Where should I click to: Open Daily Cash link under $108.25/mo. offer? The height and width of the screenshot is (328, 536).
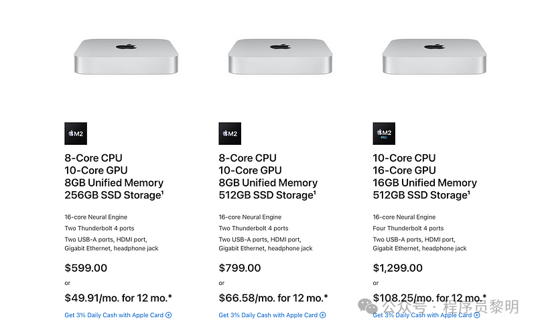point(422,315)
